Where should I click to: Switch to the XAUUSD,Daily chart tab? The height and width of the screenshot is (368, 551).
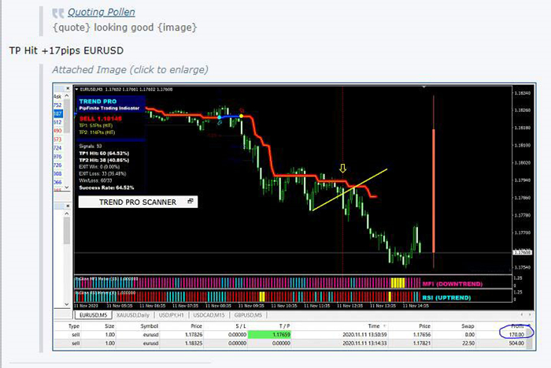(133, 315)
